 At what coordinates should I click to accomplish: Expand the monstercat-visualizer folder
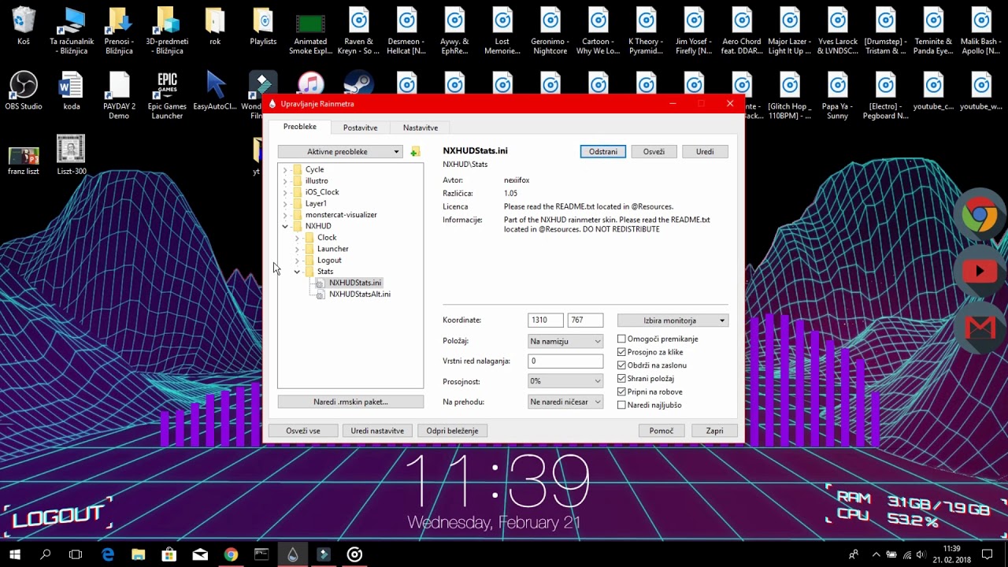coord(285,214)
